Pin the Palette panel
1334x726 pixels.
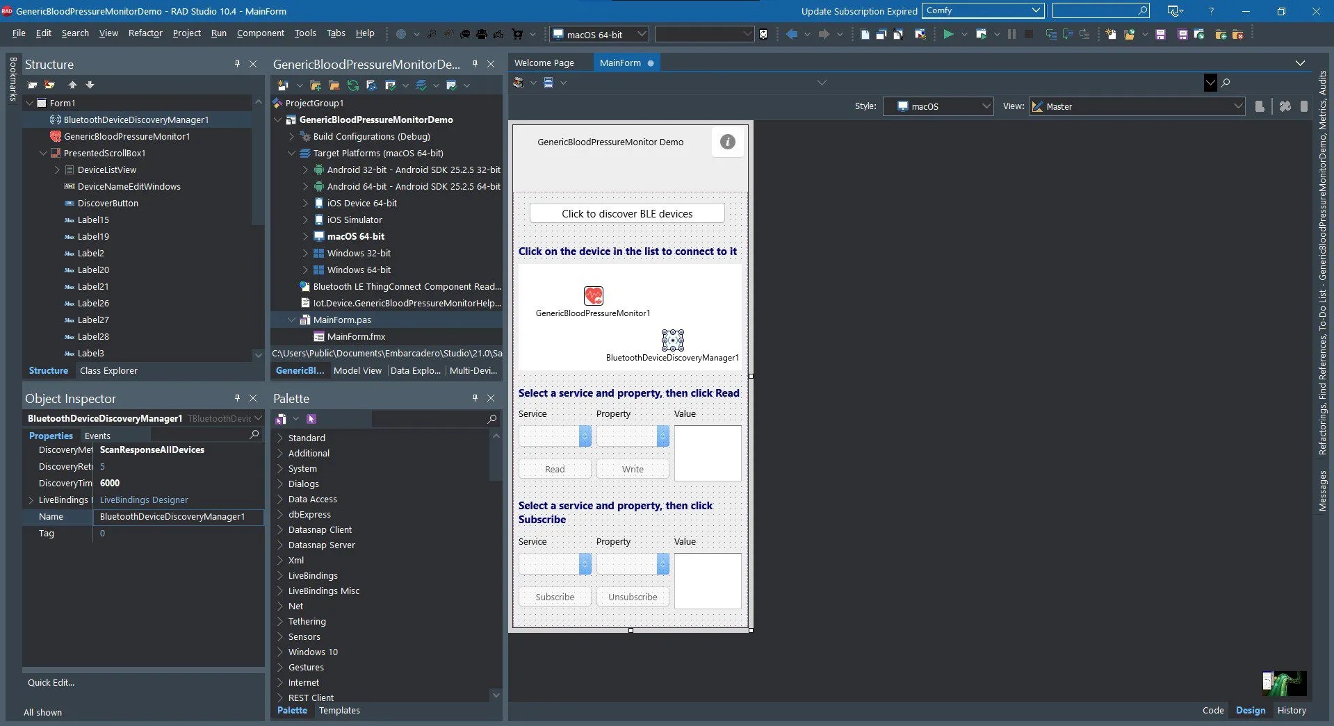(475, 398)
